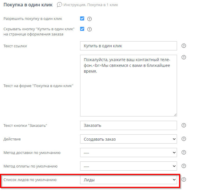The width and height of the screenshot is (214, 194).
Task: Click help icon for 'Метод доставки по умолчанию'
Action: 184,152
